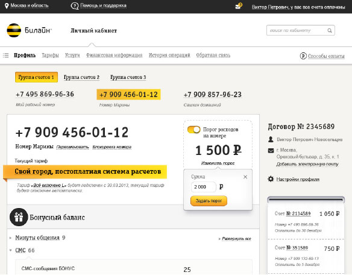Click Изменить порог link
The width and height of the screenshot is (352, 275).
[x=218, y=163]
